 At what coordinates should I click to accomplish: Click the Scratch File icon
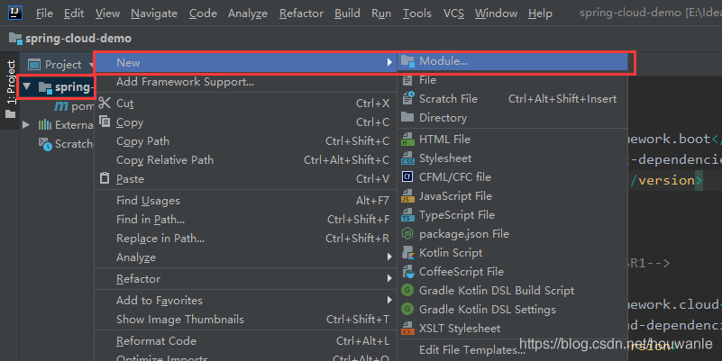(x=408, y=98)
